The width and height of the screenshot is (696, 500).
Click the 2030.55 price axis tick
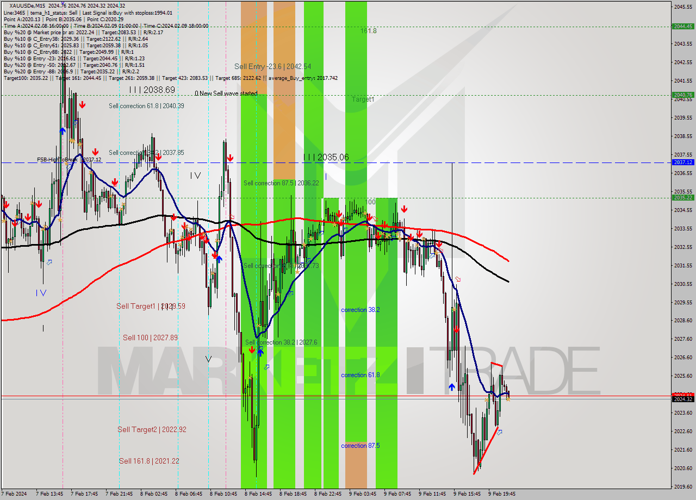click(x=682, y=284)
